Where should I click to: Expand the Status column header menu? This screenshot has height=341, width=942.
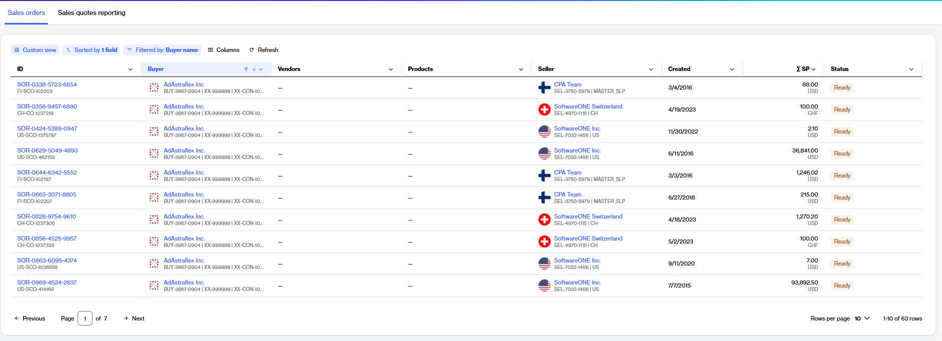click(911, 69)
